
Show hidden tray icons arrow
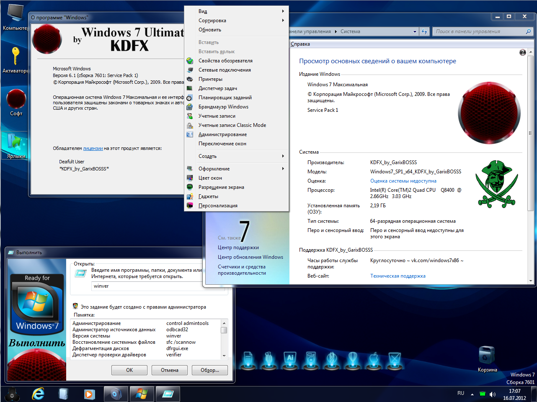[x=472, y=394]
